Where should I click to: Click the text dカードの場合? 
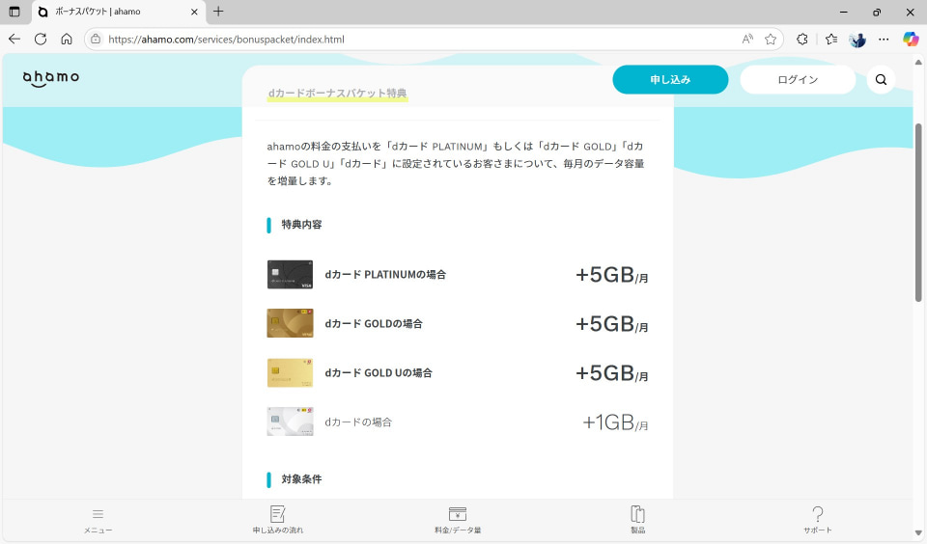[x=358, y=422]
